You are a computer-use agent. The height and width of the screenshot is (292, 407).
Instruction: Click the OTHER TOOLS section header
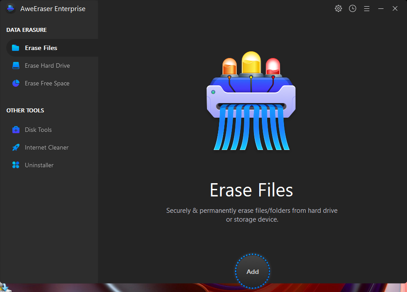coord(25,110)
